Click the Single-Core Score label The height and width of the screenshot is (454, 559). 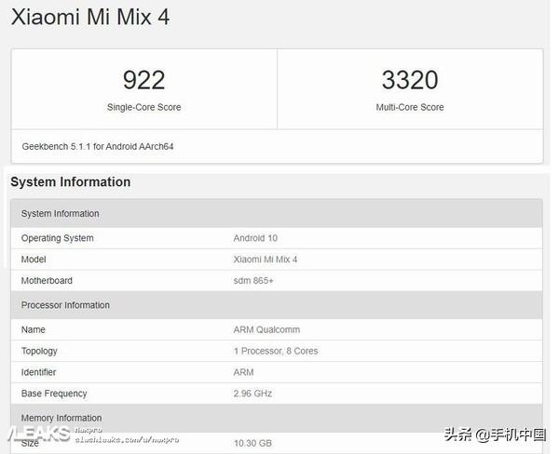(144, 107)
